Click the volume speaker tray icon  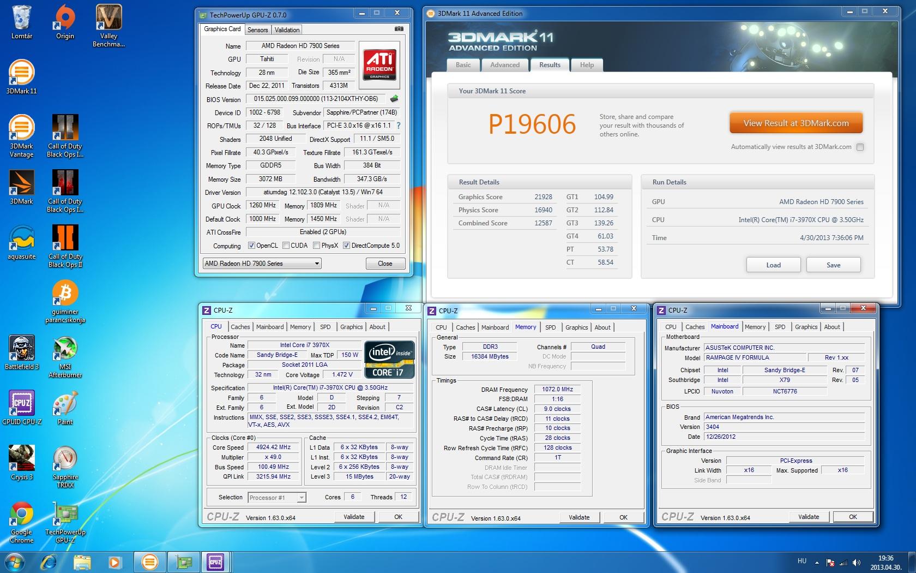pos(857,563)
